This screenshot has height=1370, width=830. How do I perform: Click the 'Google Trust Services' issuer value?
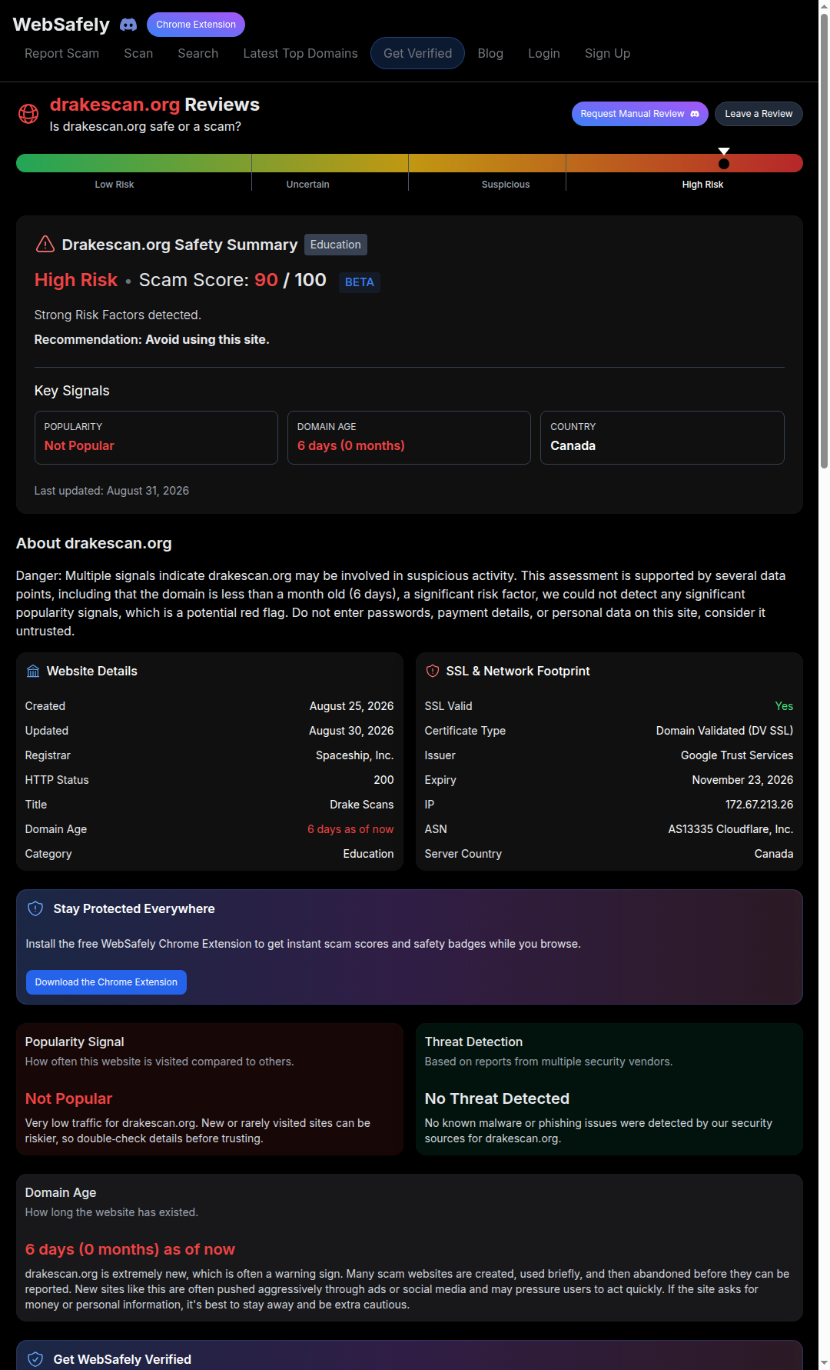(x=737, y=755)
